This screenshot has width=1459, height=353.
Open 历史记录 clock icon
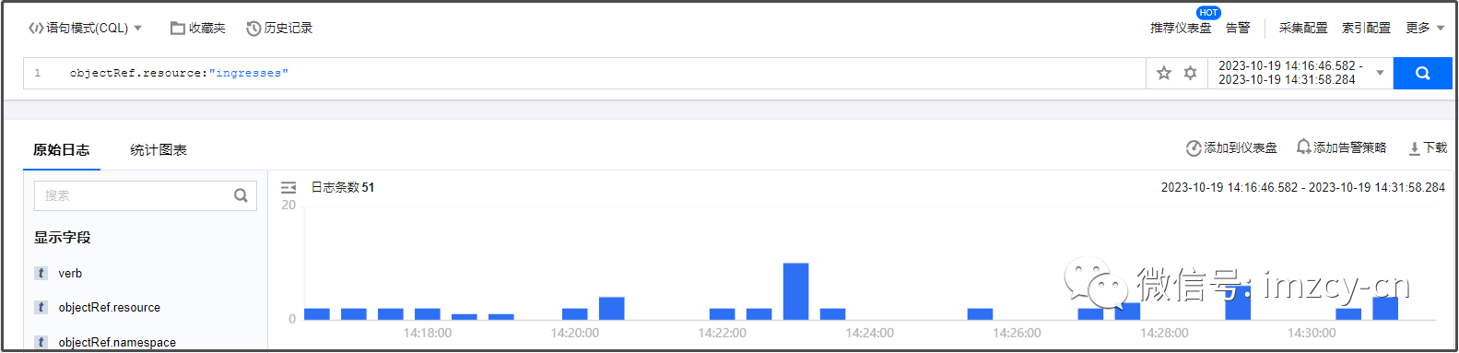pos(253,29)
